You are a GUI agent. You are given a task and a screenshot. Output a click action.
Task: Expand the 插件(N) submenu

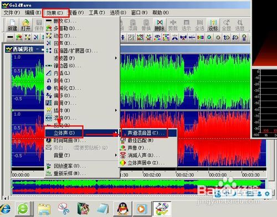(x=82, y=110)
